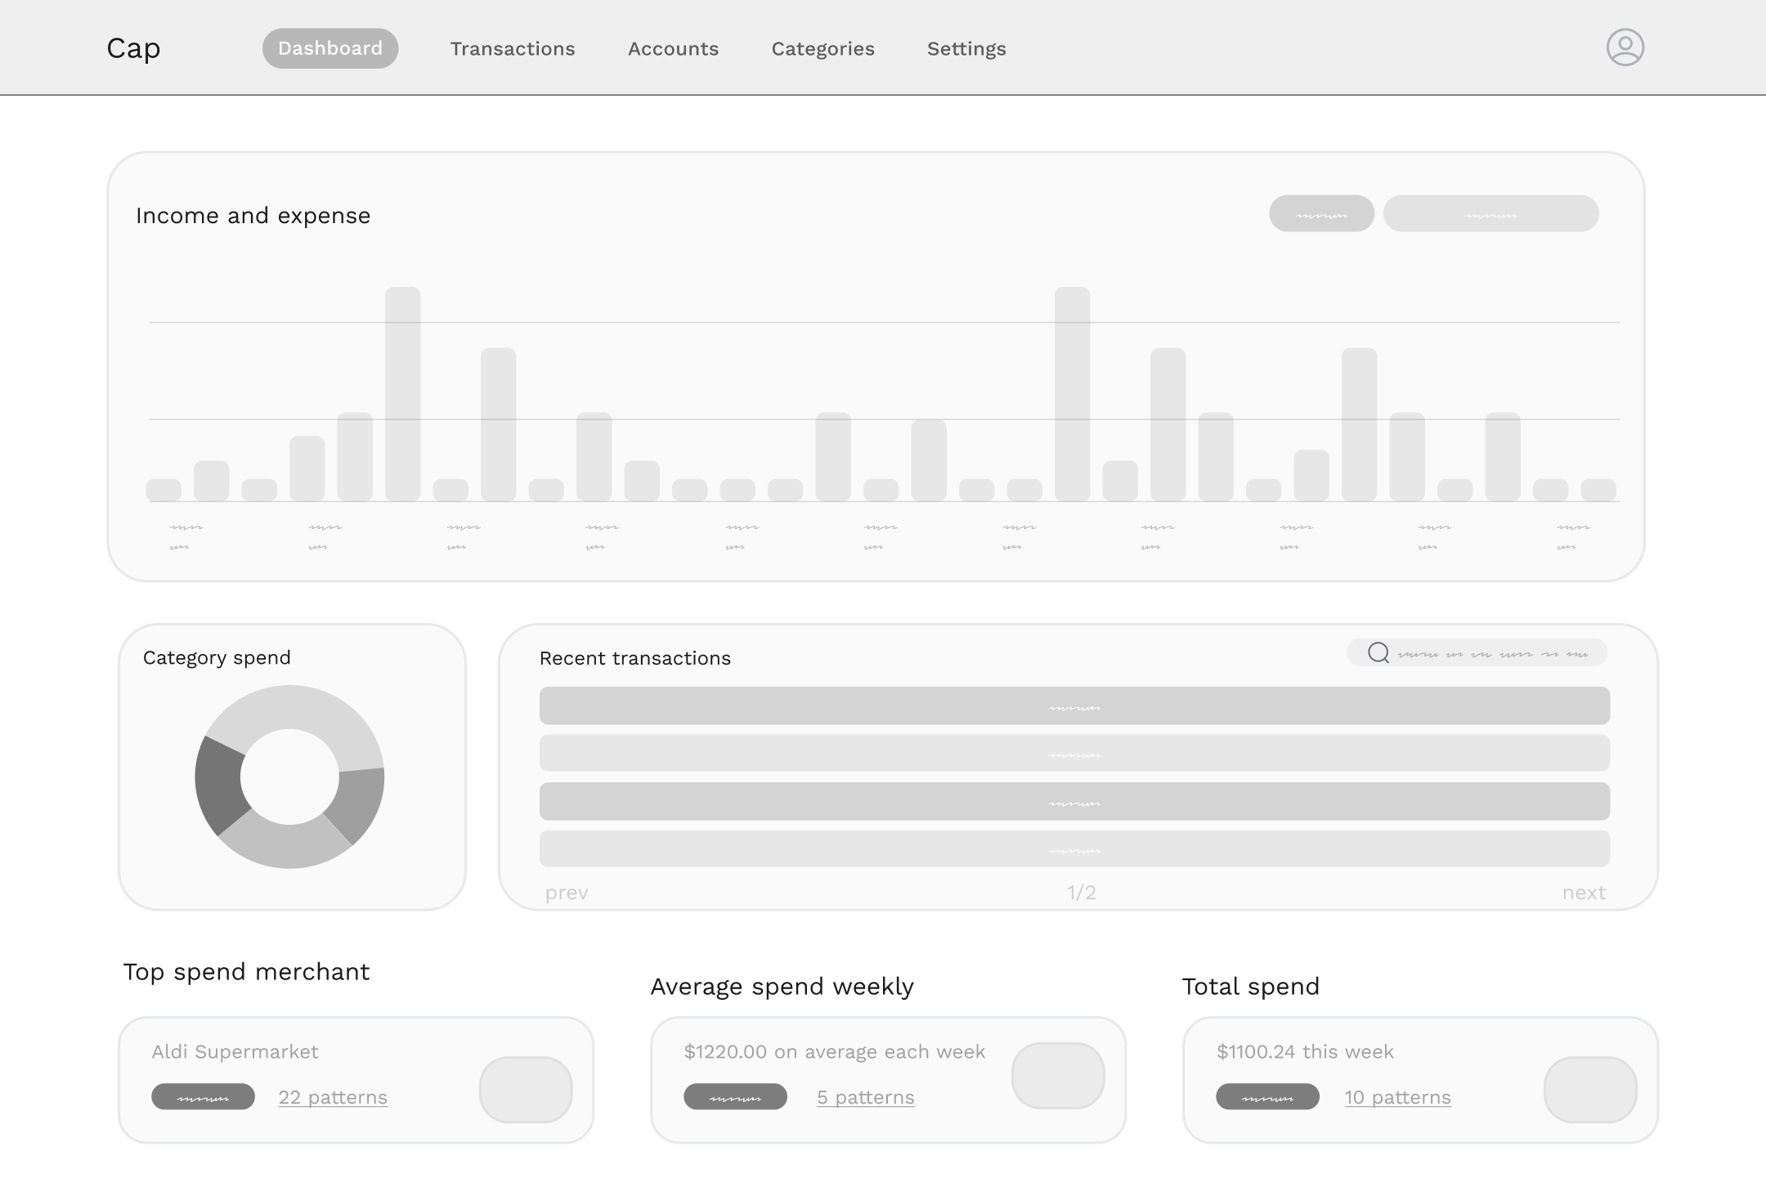This screenshot has height=1196, width=1766.
Task: Click the donut chart in Category spend
Action: 289,777
